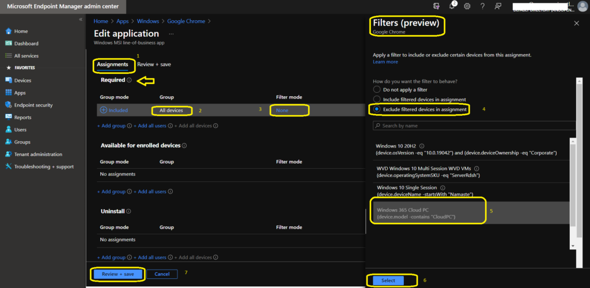Open the Feedback icon in the header

coord(498,6)
